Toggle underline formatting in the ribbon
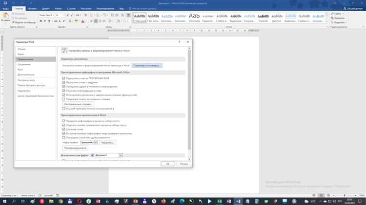The image size is (366, 205). (x=49, y=21)
